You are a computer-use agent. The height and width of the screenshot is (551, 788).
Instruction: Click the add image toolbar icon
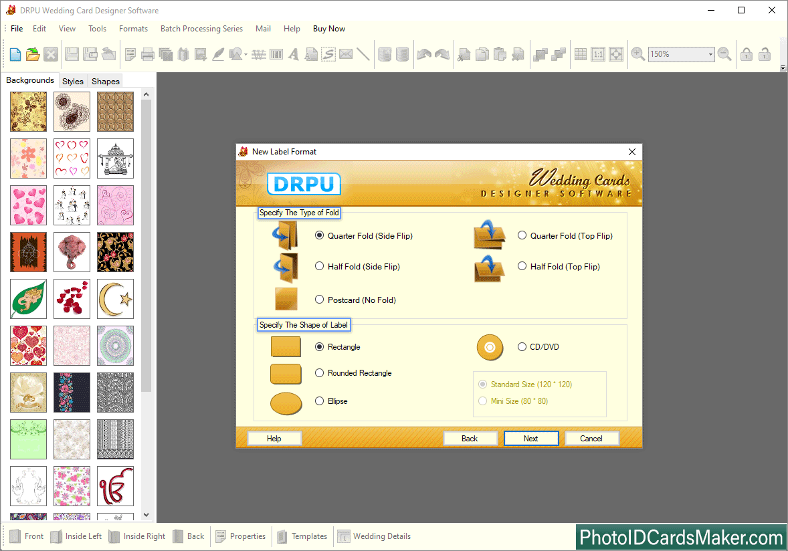[x=201, y=54]
